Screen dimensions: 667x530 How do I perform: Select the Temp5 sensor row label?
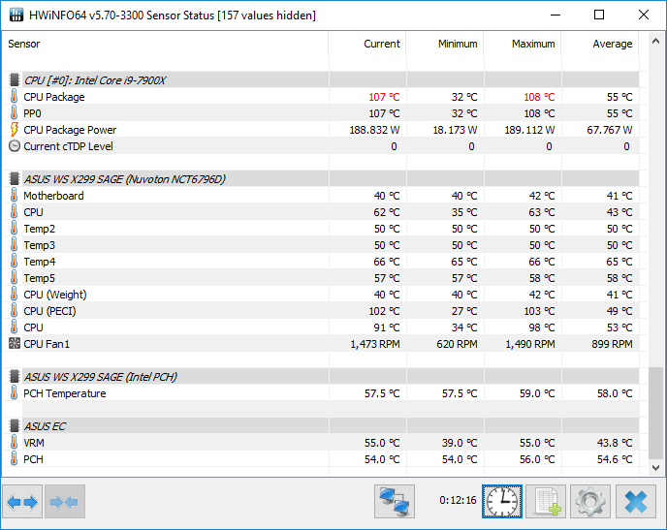(x=39, y=278)
